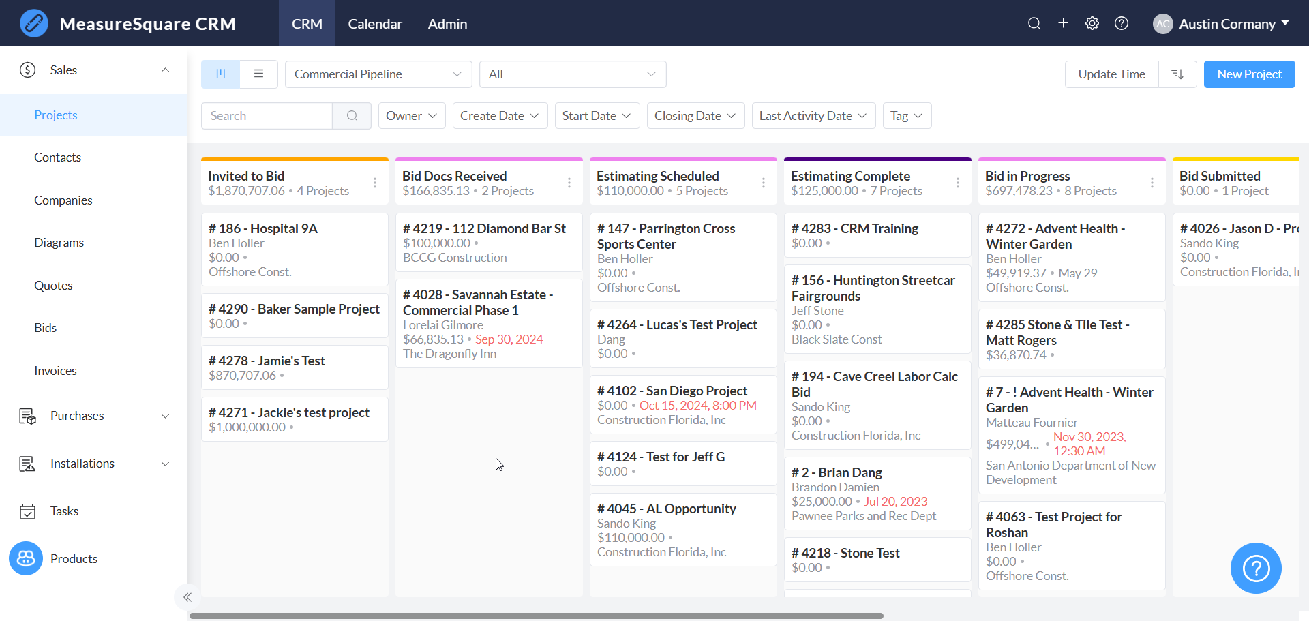Screen dimensions: 1309x621
Task: Open the Last Activity Date filter
Action: 813,116
